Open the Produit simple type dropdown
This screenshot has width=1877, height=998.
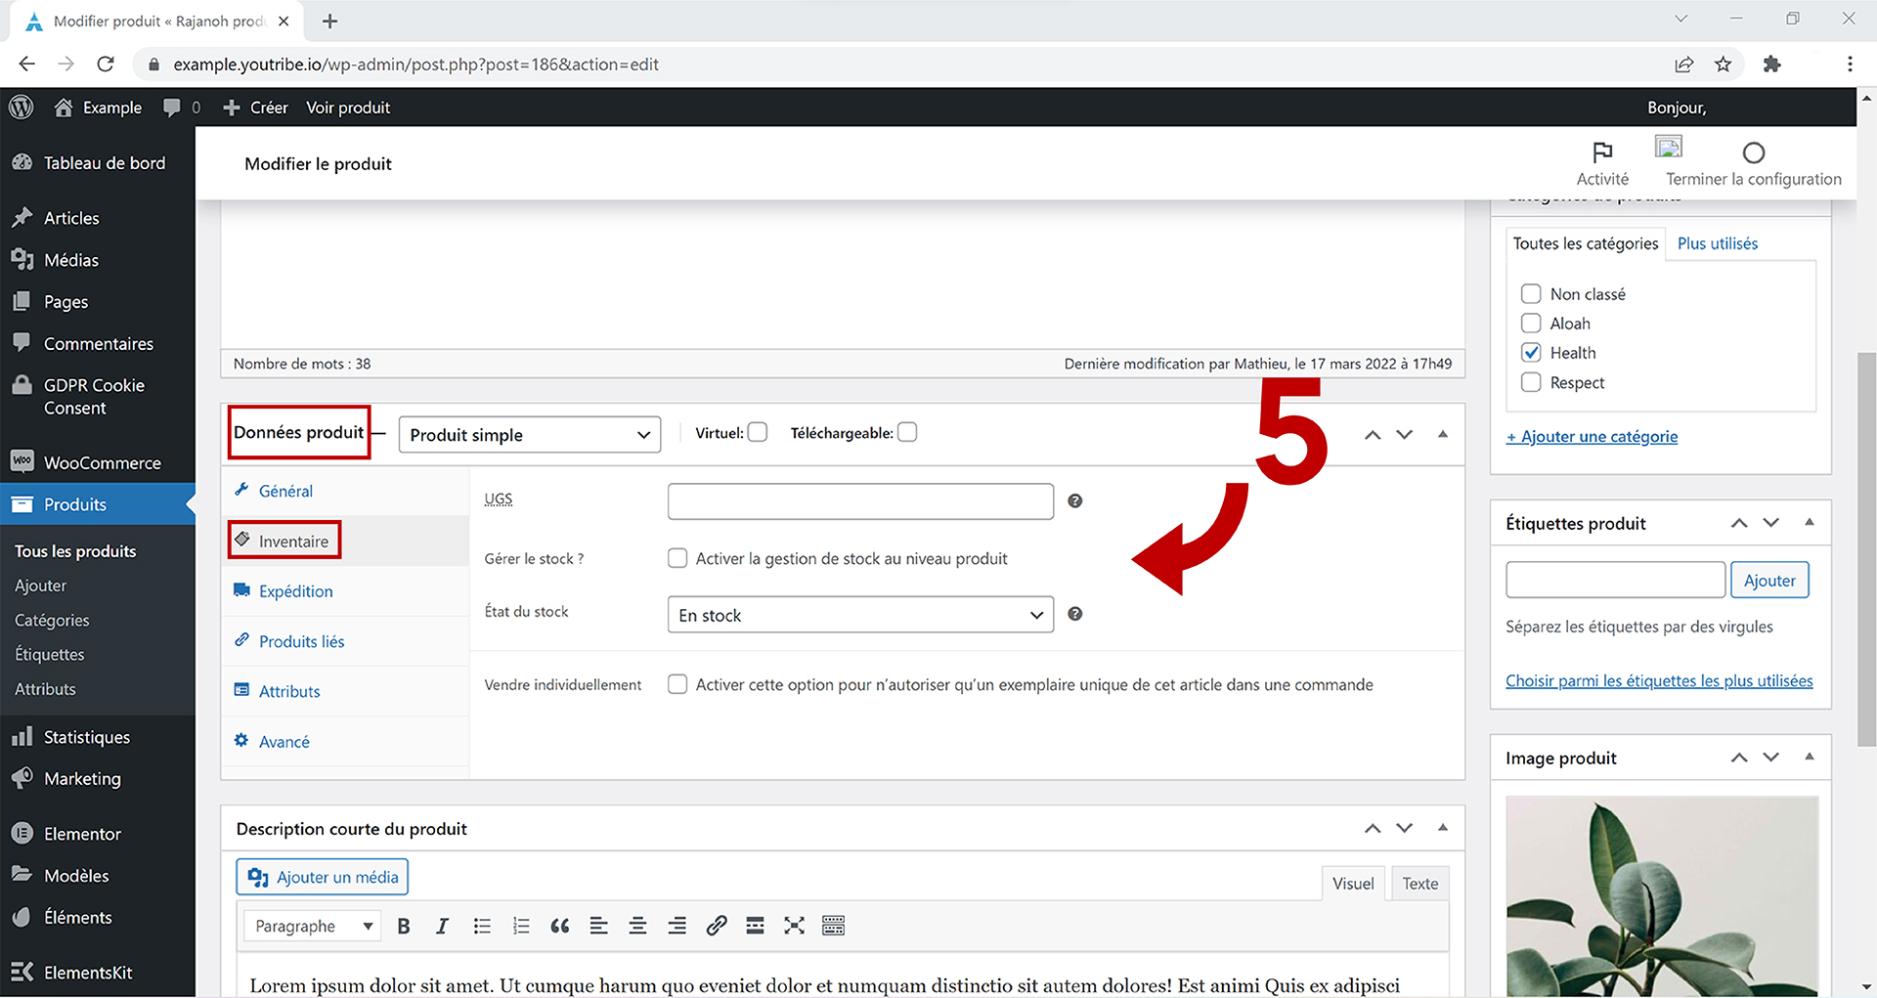click(529, 435)
